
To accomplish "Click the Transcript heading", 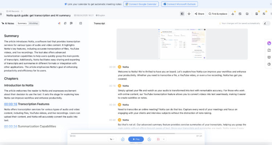I will tap(99, 23).
